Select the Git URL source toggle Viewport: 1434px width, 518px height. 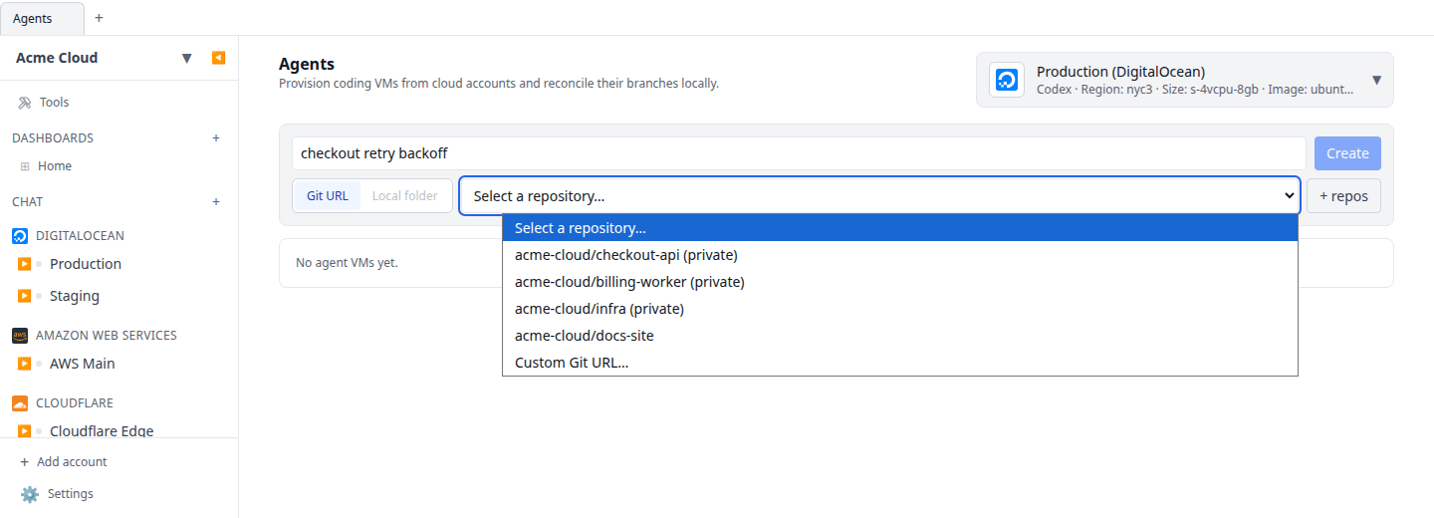[x=328, y=196]
